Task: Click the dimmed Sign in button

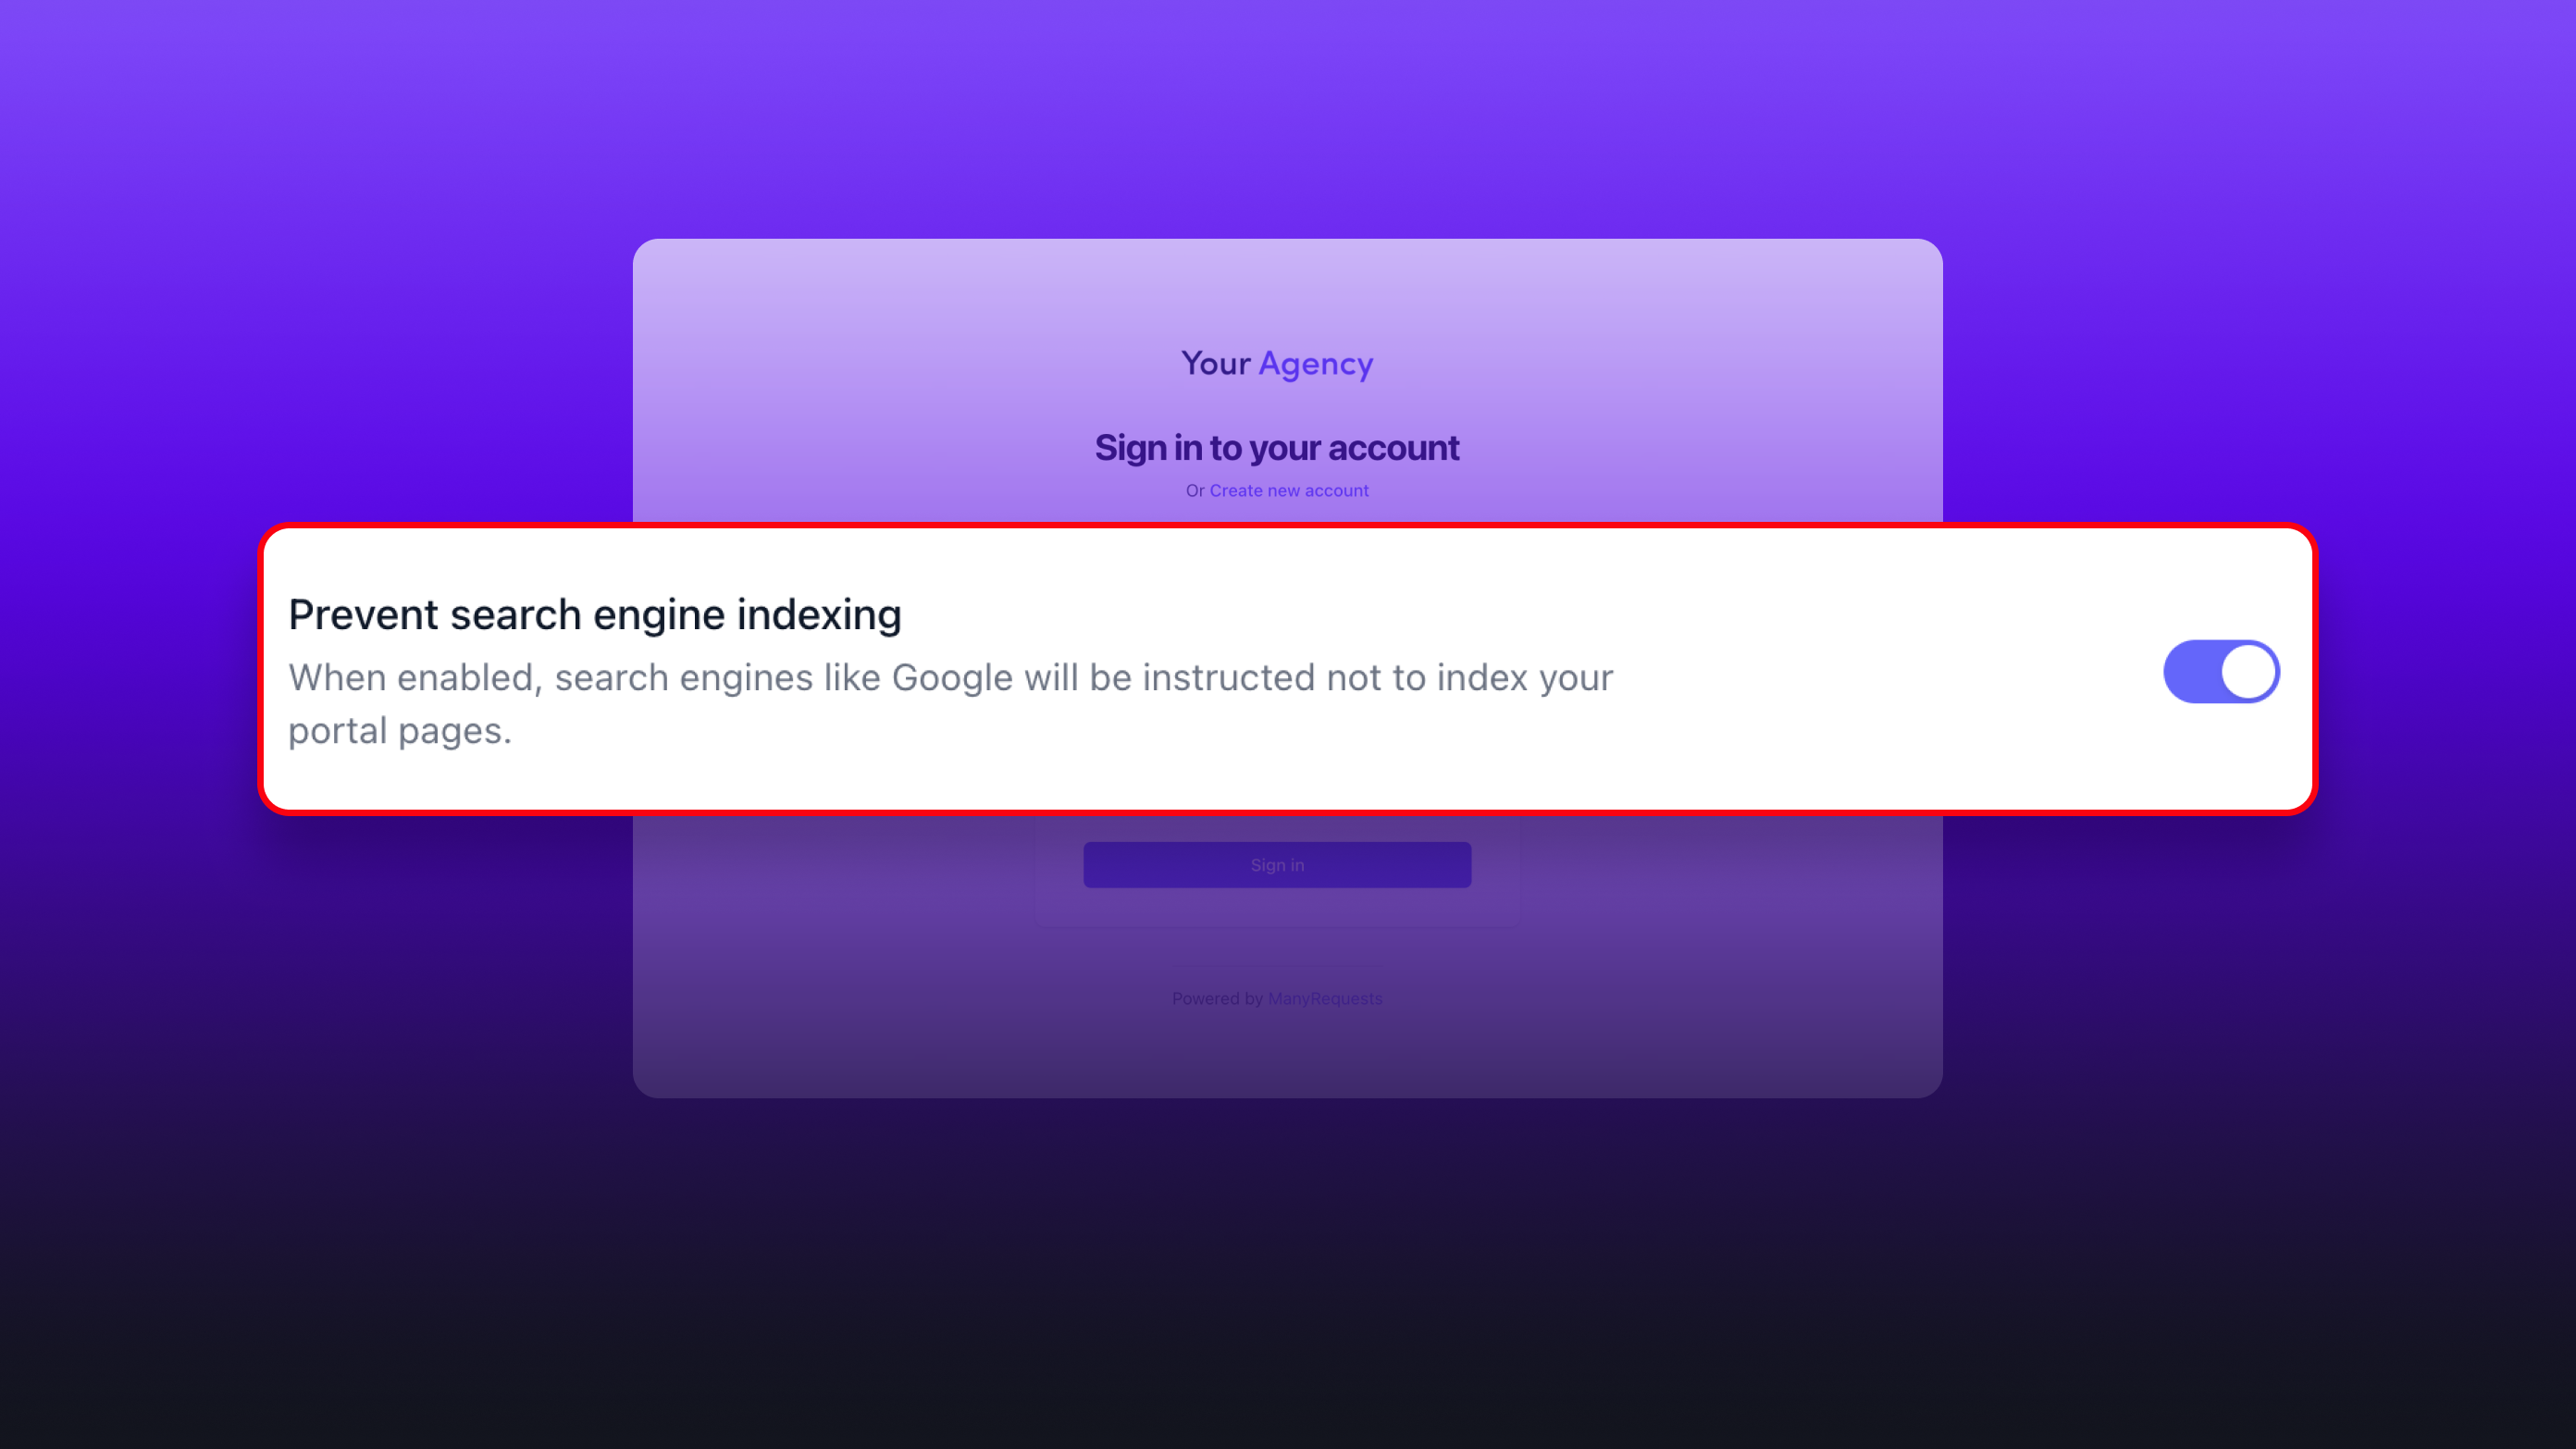Action: [1277, 865]
